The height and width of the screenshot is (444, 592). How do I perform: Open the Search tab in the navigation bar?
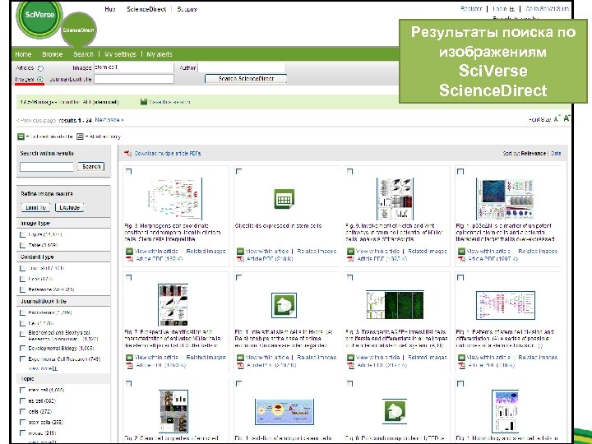click(x=83, y=54)
